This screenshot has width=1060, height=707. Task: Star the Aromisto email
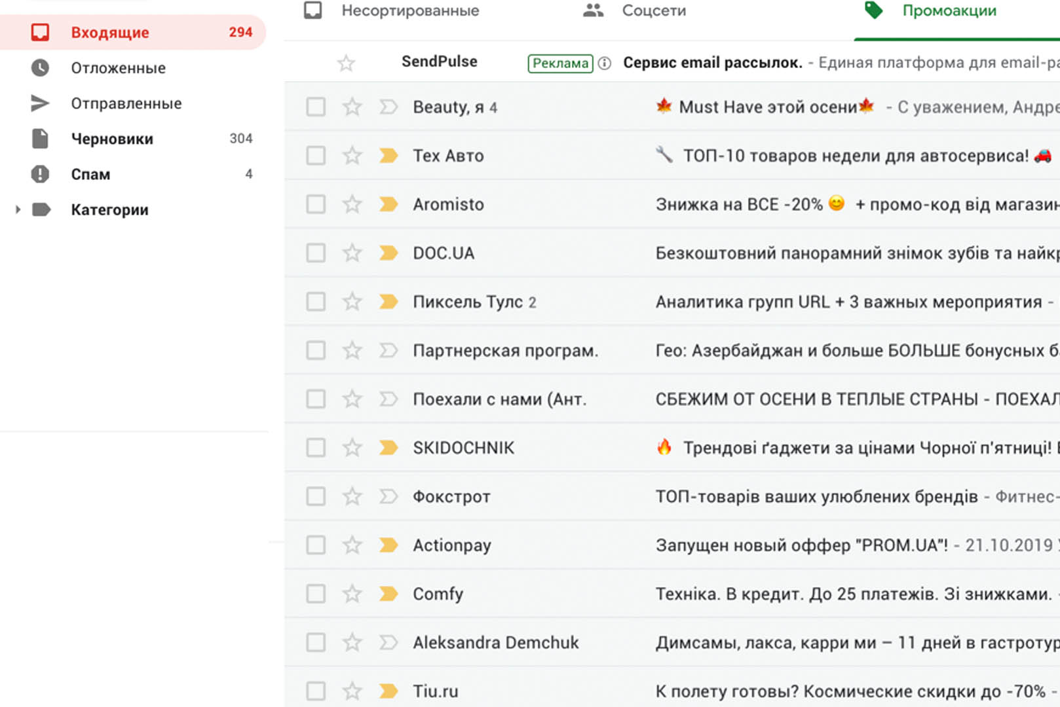point(352,204)
